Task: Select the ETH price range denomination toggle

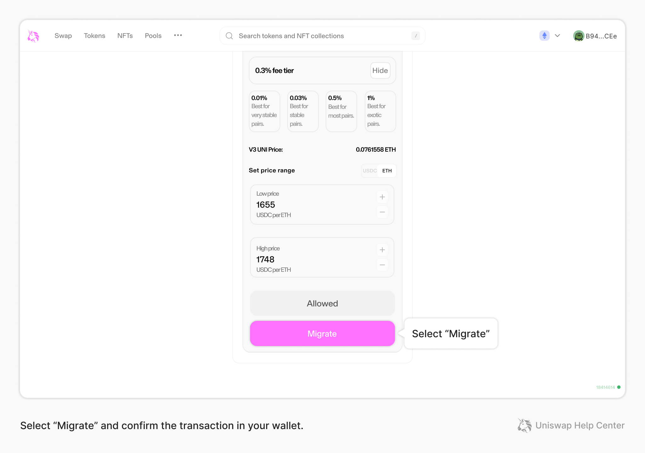Action: 387,171
